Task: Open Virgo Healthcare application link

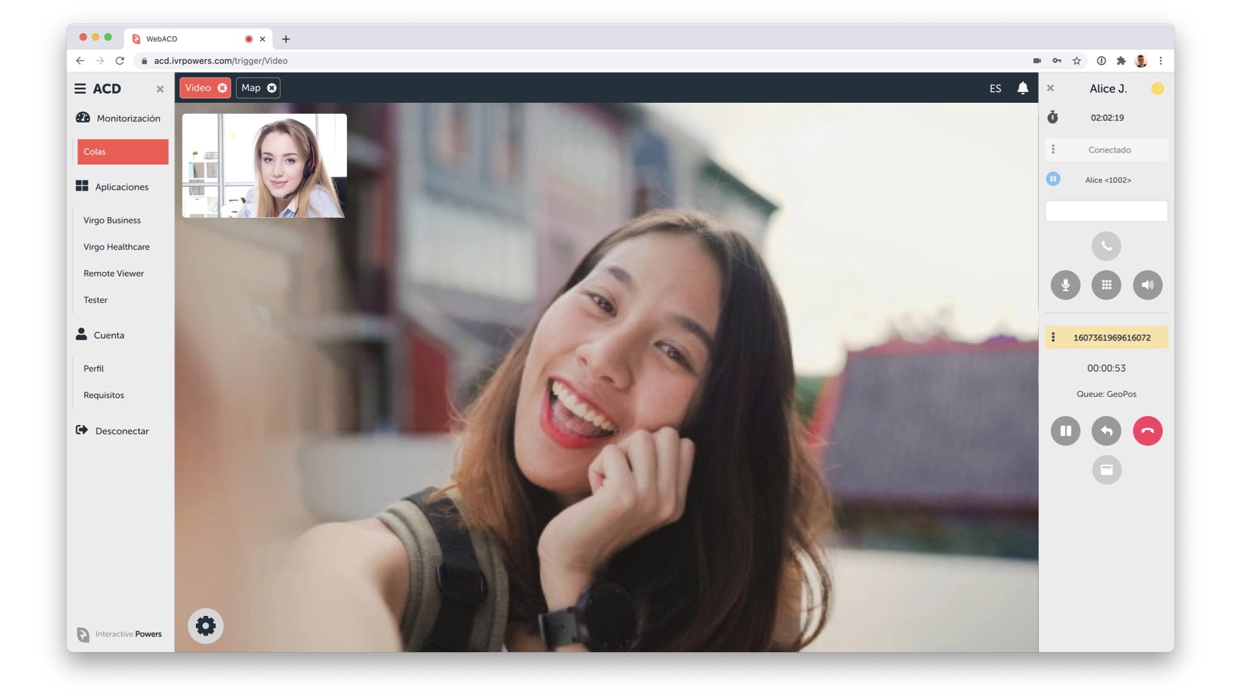Action: 116,247
